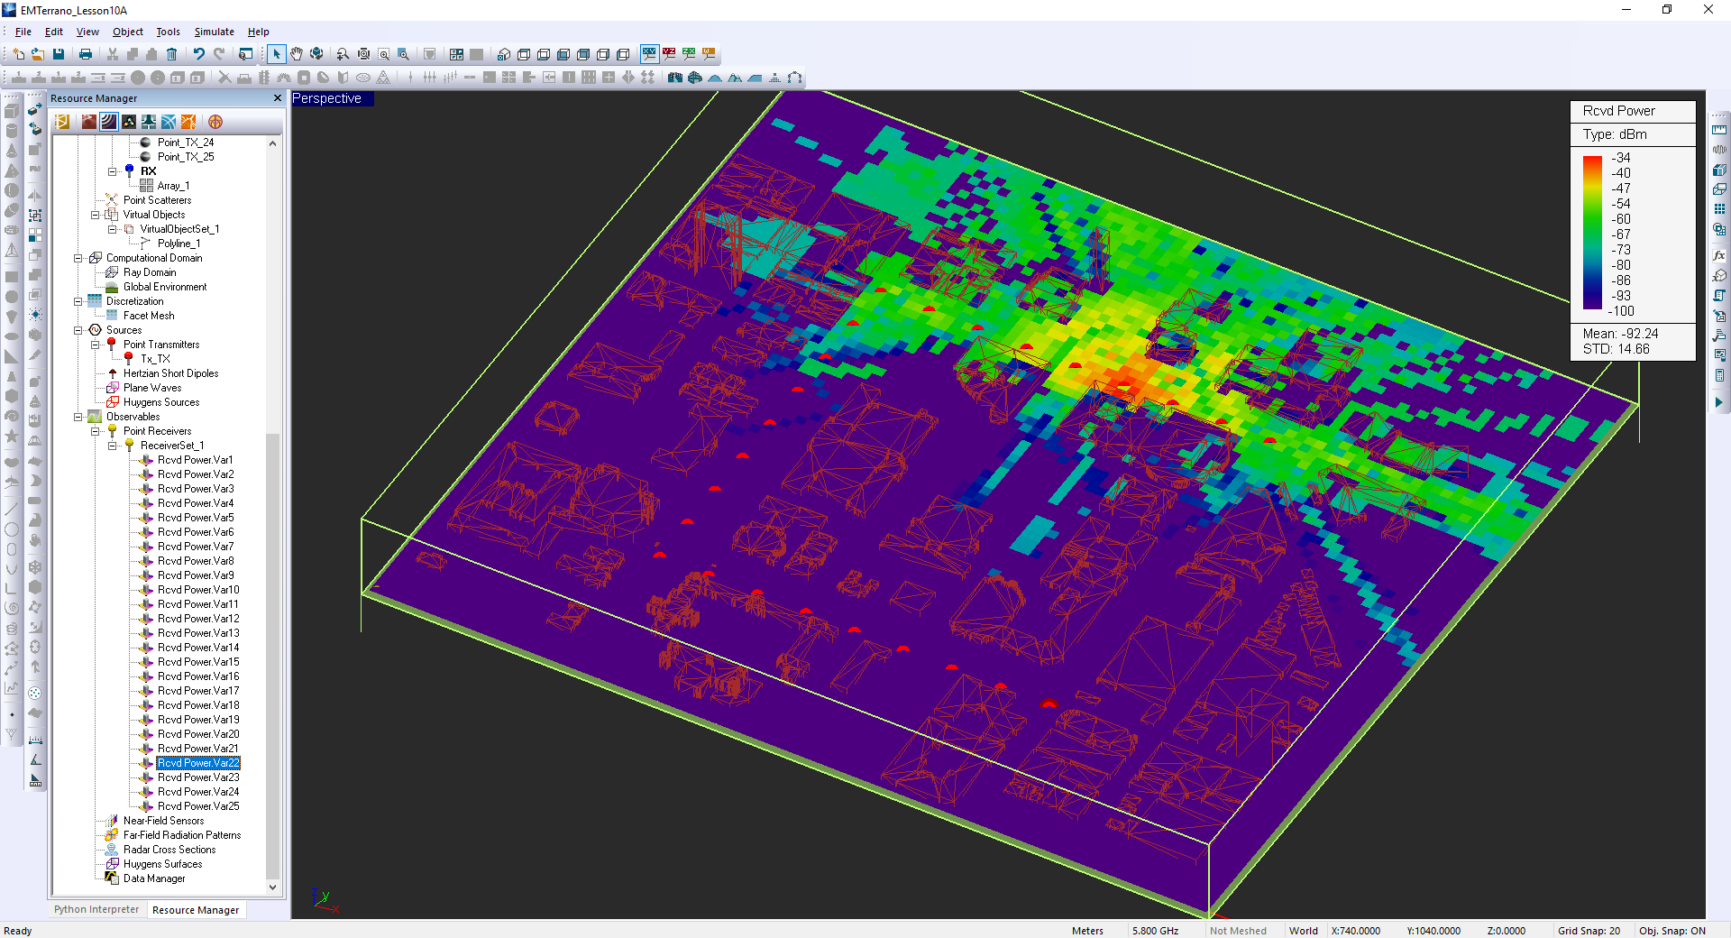Collapse the ReceiverSet_1 tree node
The height and width of the screenshot is (938, 1731).
click(113, 446)
